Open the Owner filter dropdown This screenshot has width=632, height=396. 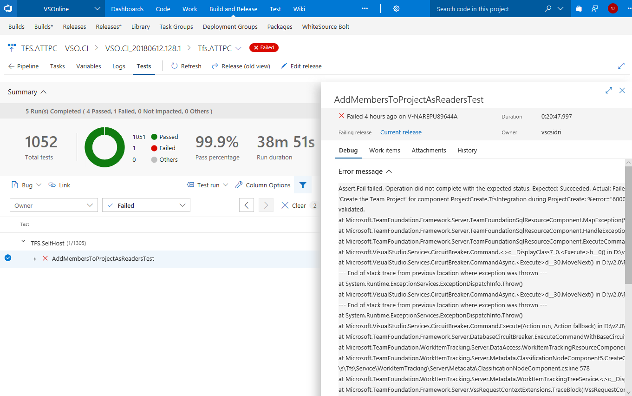(53, 205)
